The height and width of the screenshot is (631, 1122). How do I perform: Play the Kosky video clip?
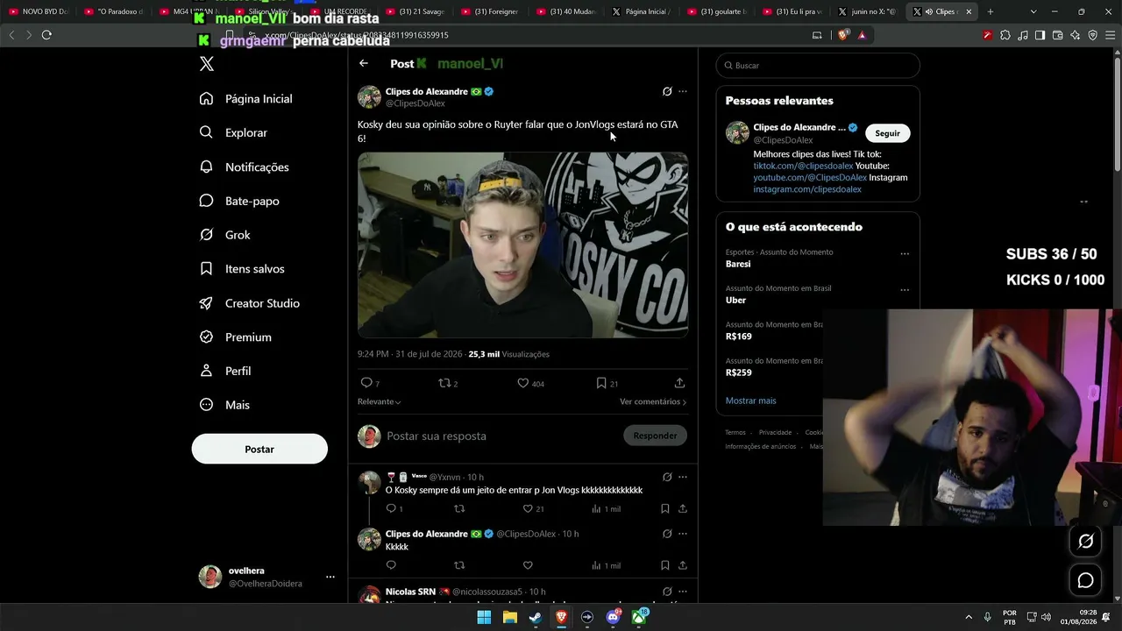[522, 245]
